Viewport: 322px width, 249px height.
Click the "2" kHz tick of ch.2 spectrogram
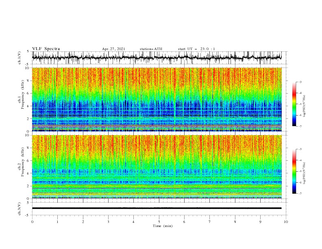pyautogui.click(x=28, y=186)
